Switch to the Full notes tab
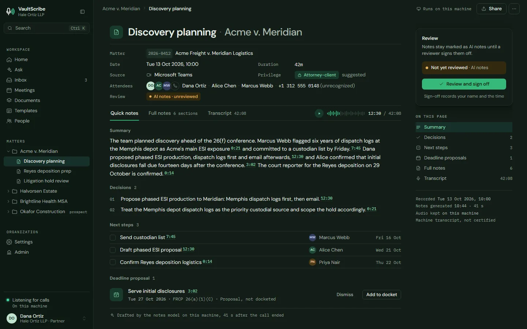Viewport: 527px width, 329px height. (x=173, y=113)
